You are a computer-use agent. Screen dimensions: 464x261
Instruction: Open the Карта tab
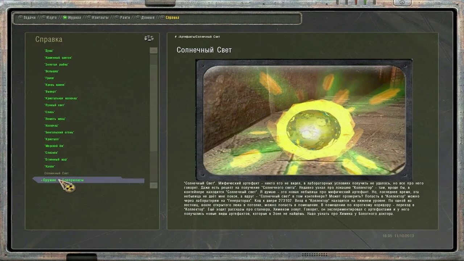(49, 17)
